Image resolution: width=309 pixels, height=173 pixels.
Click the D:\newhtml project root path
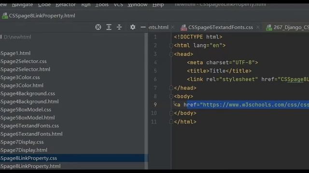pos(17,37)
